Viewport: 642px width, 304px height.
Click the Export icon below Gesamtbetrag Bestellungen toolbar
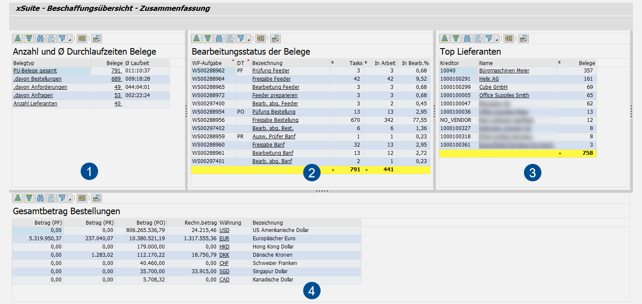96,198
